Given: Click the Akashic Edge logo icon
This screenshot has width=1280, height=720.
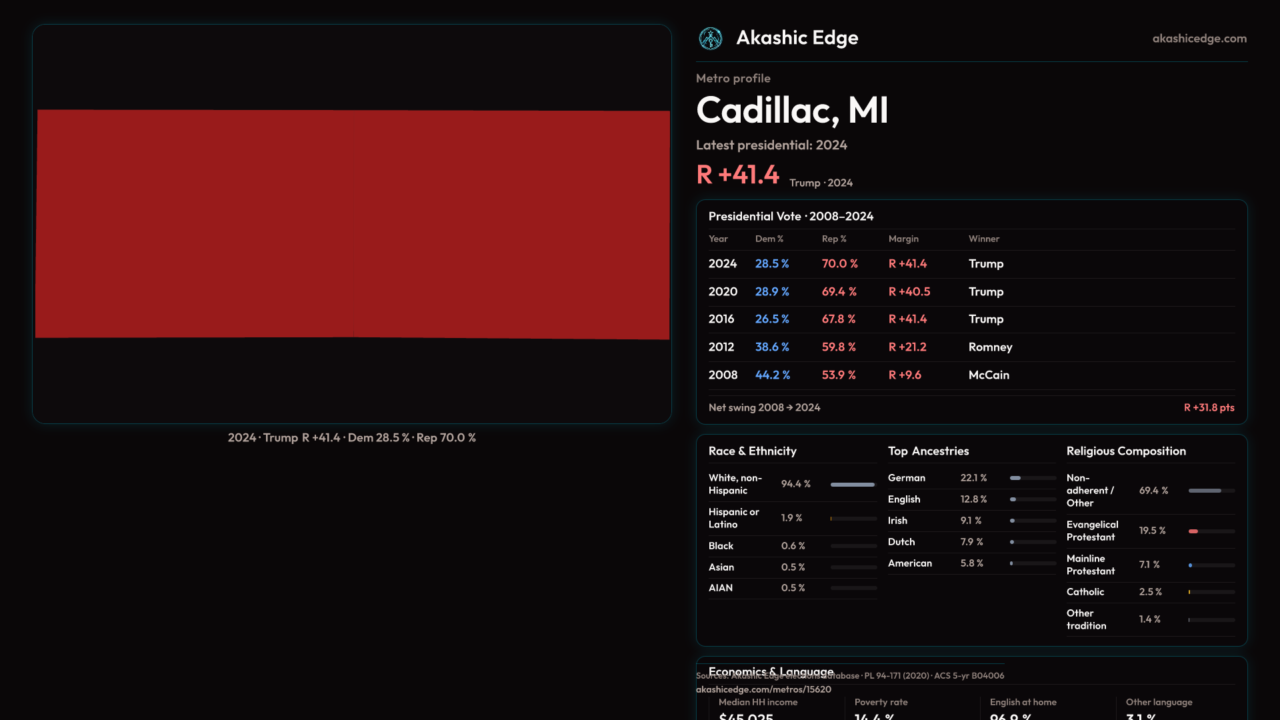Looking at the screenshot, I should tap(710, 39).
